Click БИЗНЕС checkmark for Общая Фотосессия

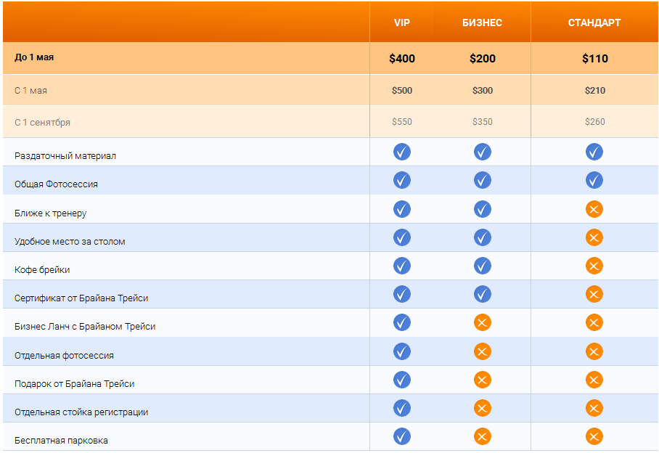[482, 180]
